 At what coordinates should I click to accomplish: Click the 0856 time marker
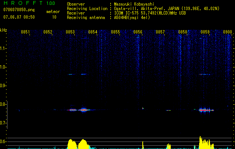(x=138, y=32)
